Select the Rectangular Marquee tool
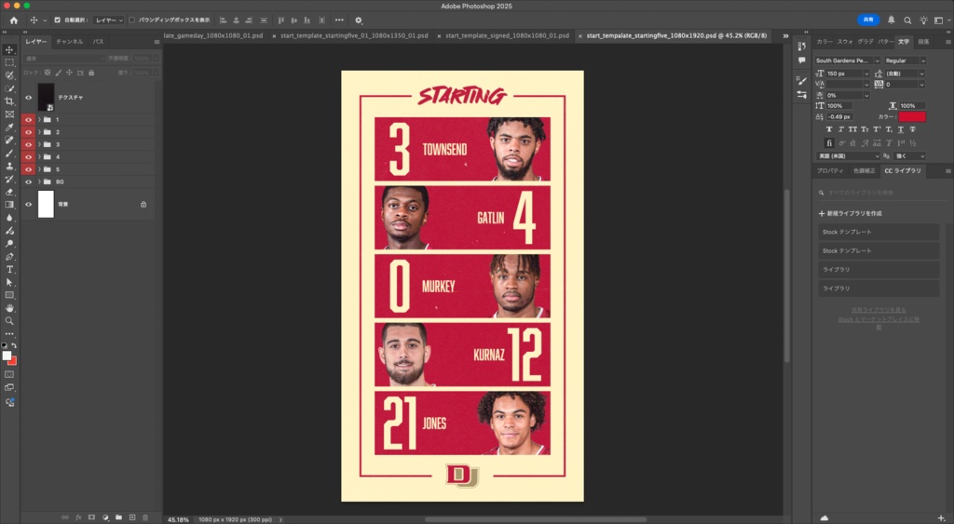954x524 pixels. 9,62
